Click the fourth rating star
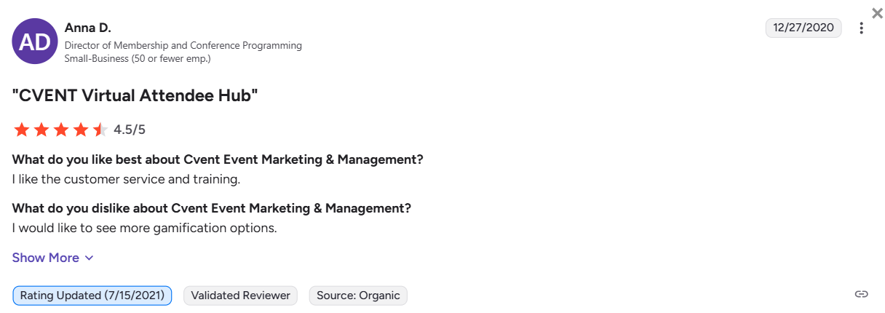This screenshot has height=313, width=885. [81, 130]
